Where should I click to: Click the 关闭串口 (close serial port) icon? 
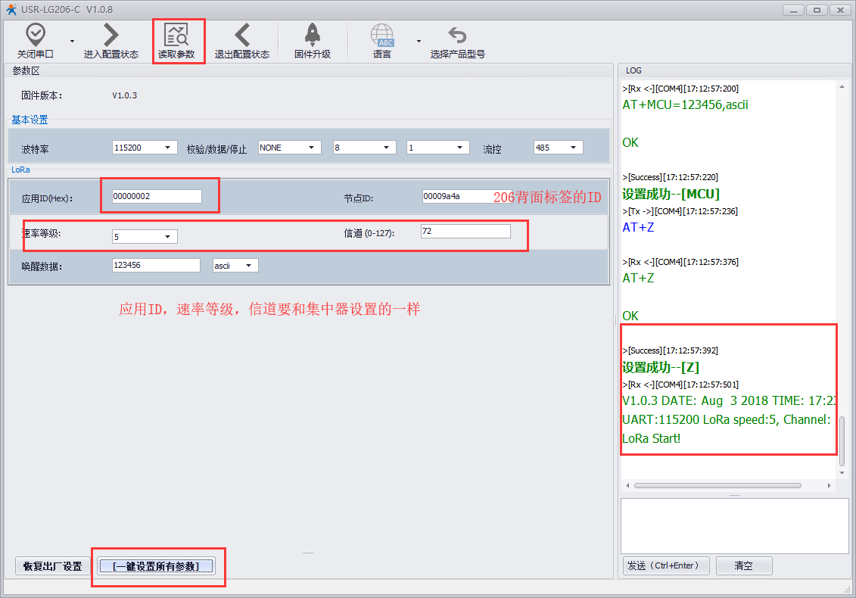[36, 35]
